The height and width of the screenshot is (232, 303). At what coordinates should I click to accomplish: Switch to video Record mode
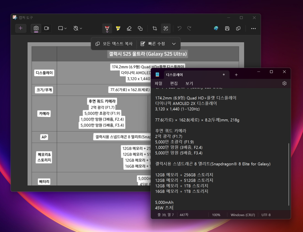tap(47, 28)
